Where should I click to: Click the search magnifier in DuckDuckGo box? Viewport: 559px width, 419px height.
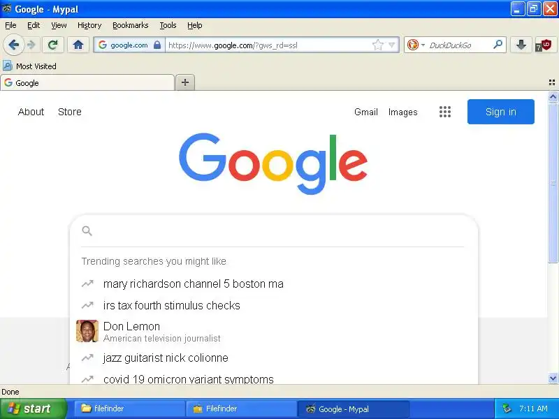[498, 45]
